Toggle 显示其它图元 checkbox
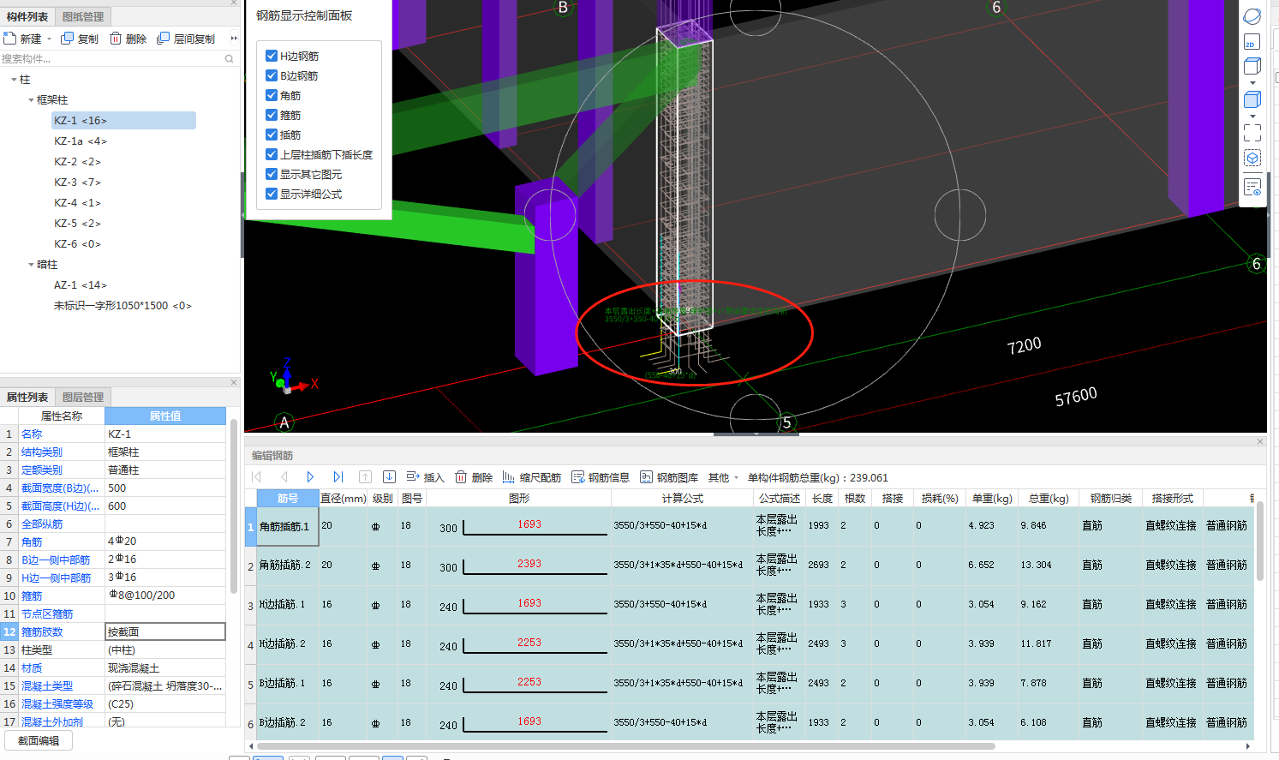1279x760 pixels. (272, 174)
